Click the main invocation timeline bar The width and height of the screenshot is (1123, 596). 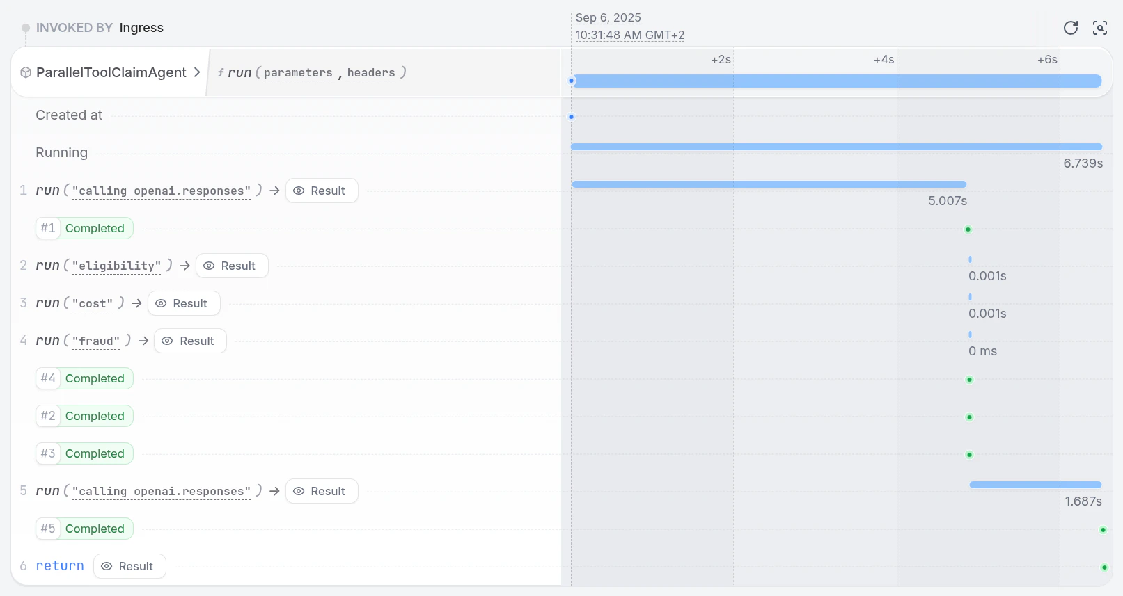[x=836, y=81]
